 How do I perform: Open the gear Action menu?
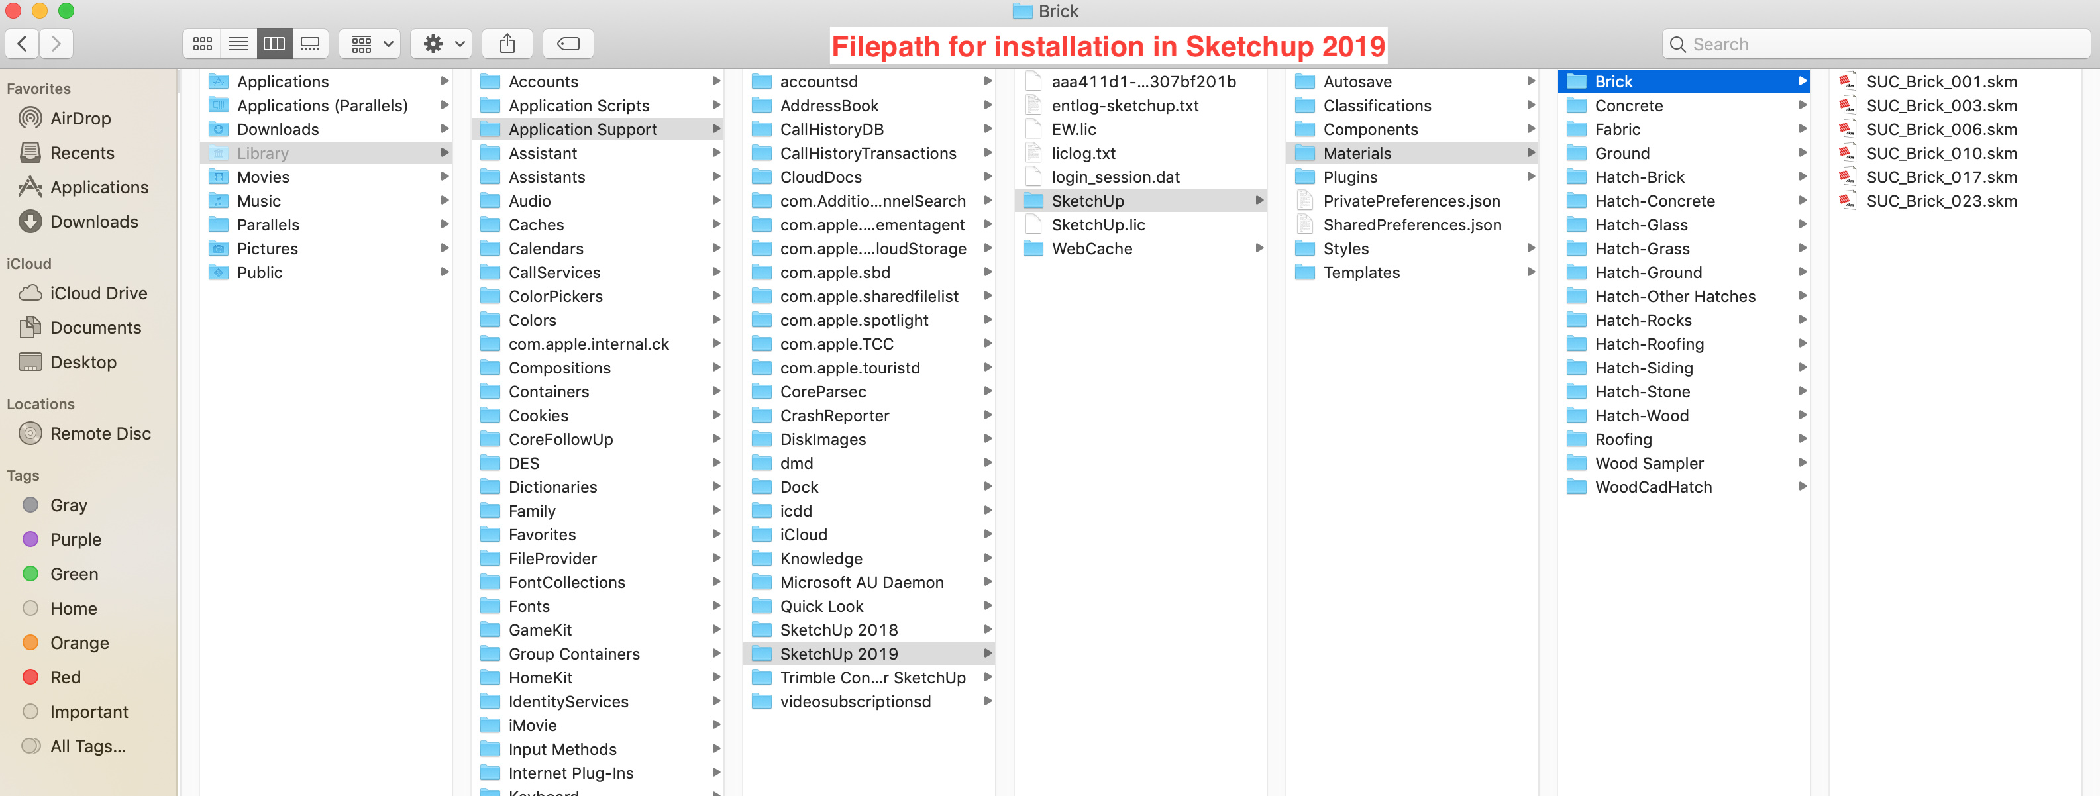tap(442, 44)
